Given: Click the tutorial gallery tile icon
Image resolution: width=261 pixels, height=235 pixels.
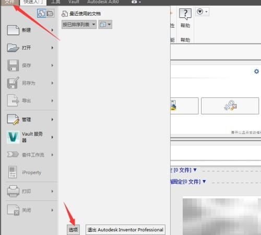Looking at the screenshot, I should coord(230,106).
